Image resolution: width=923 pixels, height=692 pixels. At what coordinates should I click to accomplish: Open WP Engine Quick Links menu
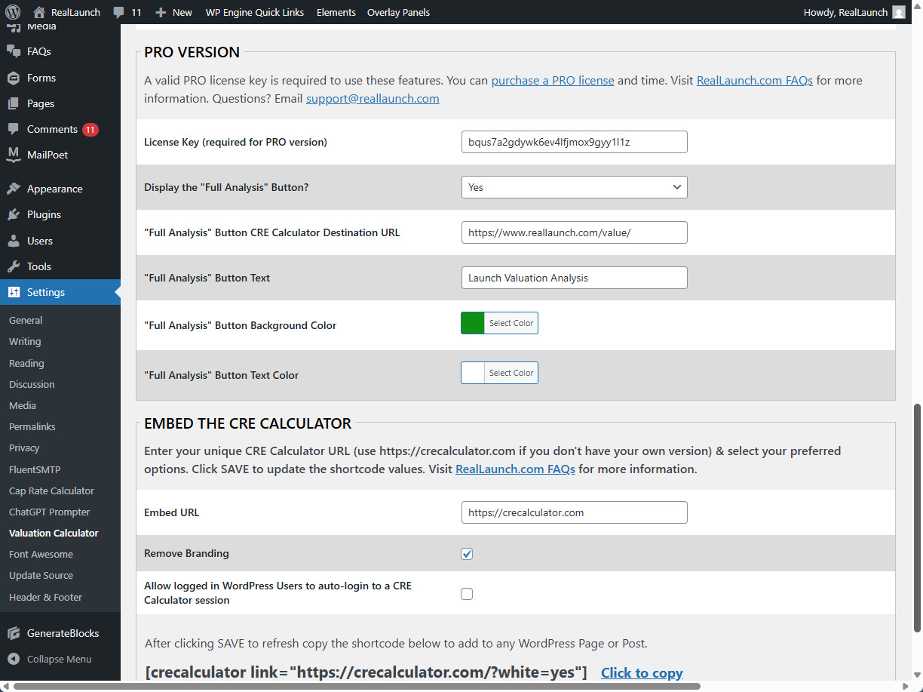click(x=255, y=12)
